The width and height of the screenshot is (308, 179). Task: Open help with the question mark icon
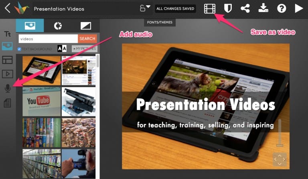(281, 8)
